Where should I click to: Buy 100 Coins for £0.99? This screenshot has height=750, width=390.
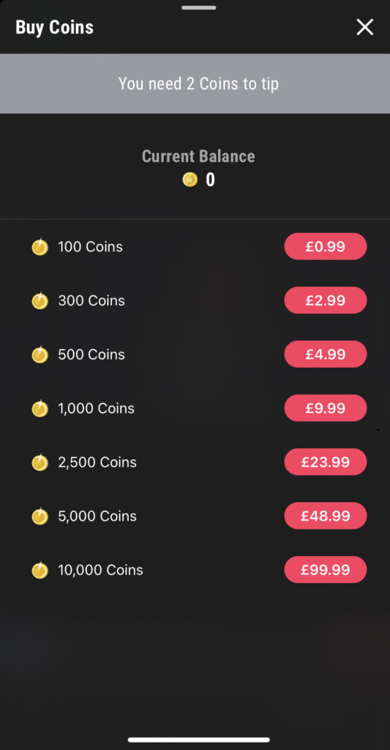point(326,246)
